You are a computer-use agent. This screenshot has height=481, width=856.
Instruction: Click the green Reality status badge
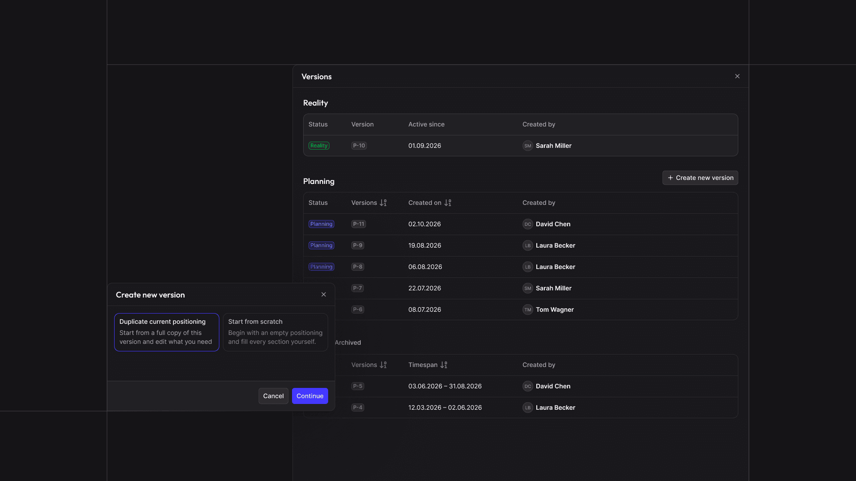coord(319,146)
